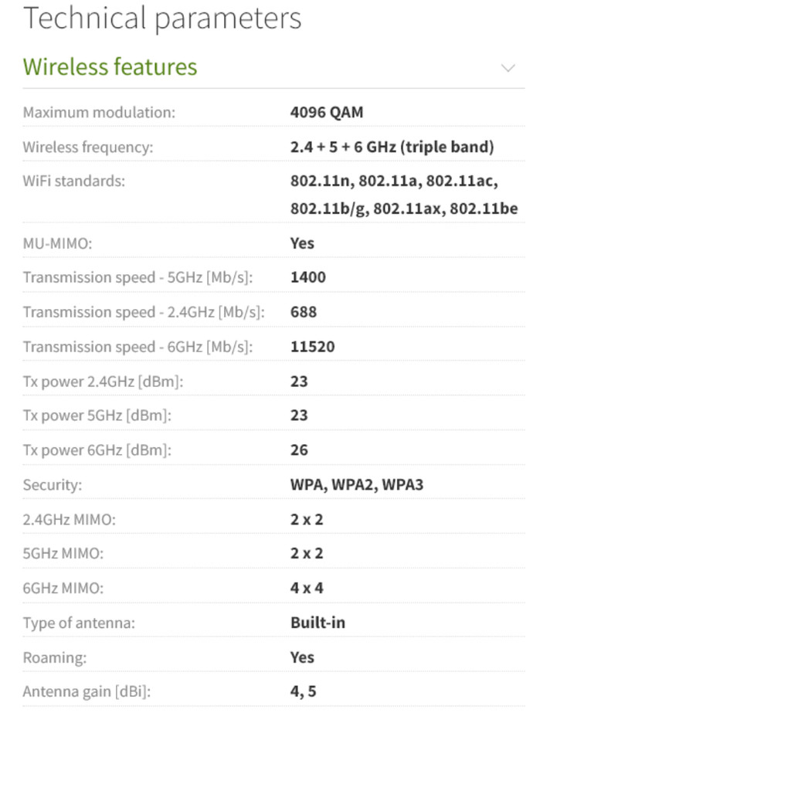
Task: Click the Transmission speed 5GHz value 1400
Action: (x=307, y=277)
